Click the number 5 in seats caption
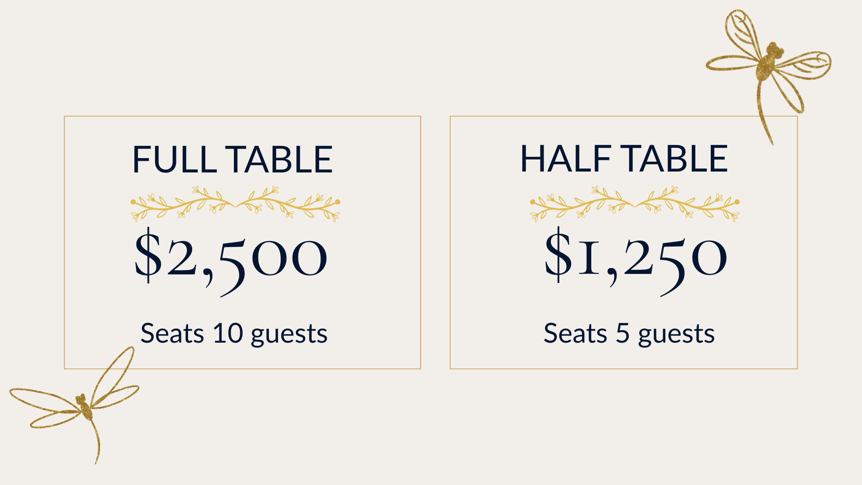This screenshot has width=862, height=485. (623, 333)
